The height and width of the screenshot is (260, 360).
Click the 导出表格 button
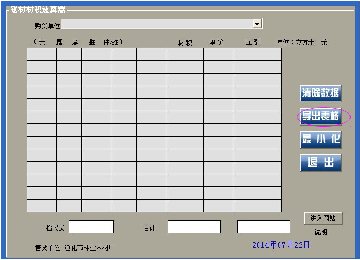click(x=320, y=117)
